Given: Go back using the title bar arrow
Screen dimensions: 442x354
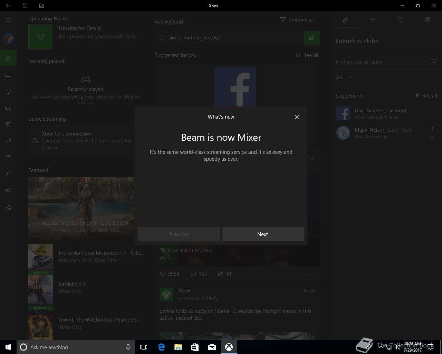Looking at the screenshot, I should point(8,6).
